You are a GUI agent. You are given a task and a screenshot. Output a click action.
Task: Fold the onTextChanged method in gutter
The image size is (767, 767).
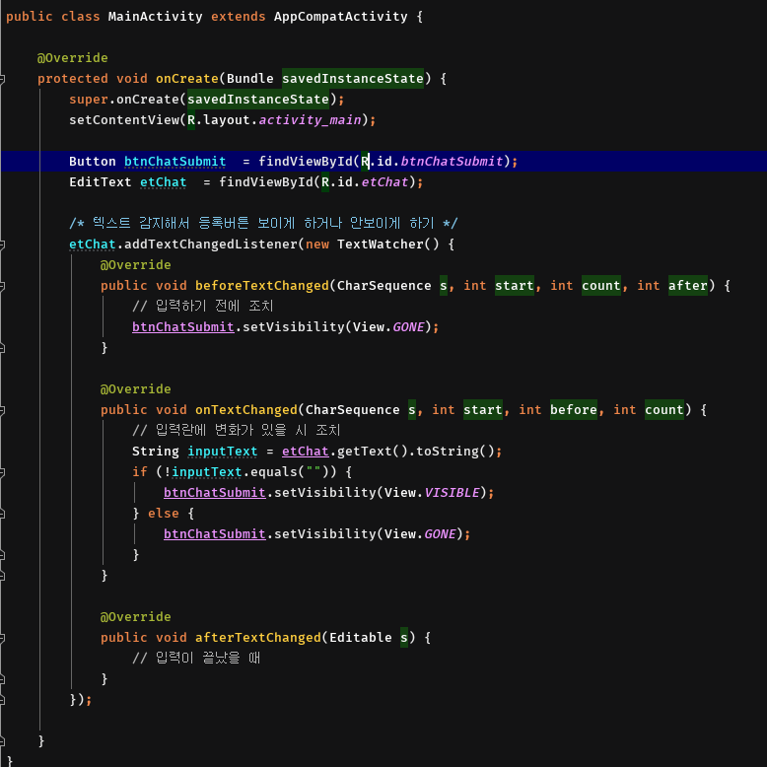(x=2, y=410)
